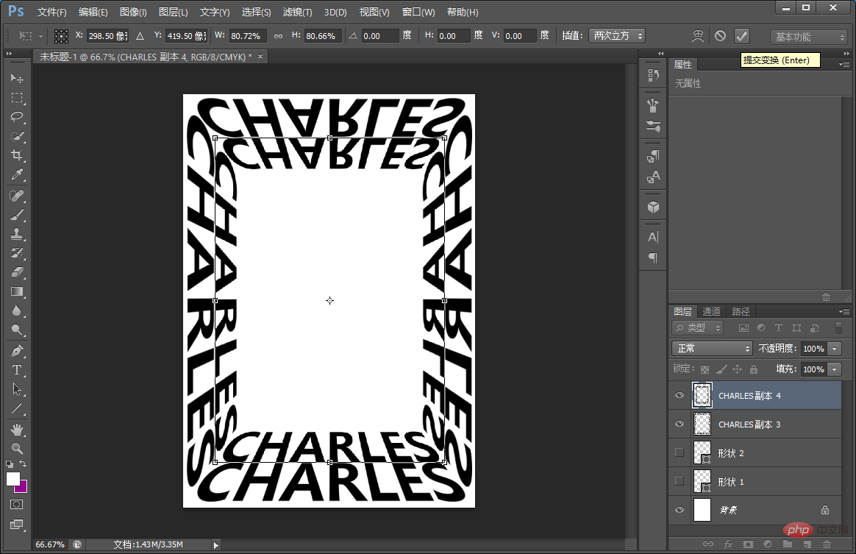Open the opacity 不透明度 slider dropdown arrow

(x=834, y=349)
